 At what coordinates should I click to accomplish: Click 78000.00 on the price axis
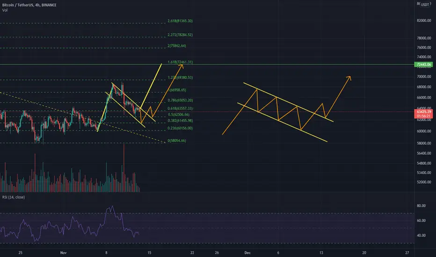(x=424, y=38)
